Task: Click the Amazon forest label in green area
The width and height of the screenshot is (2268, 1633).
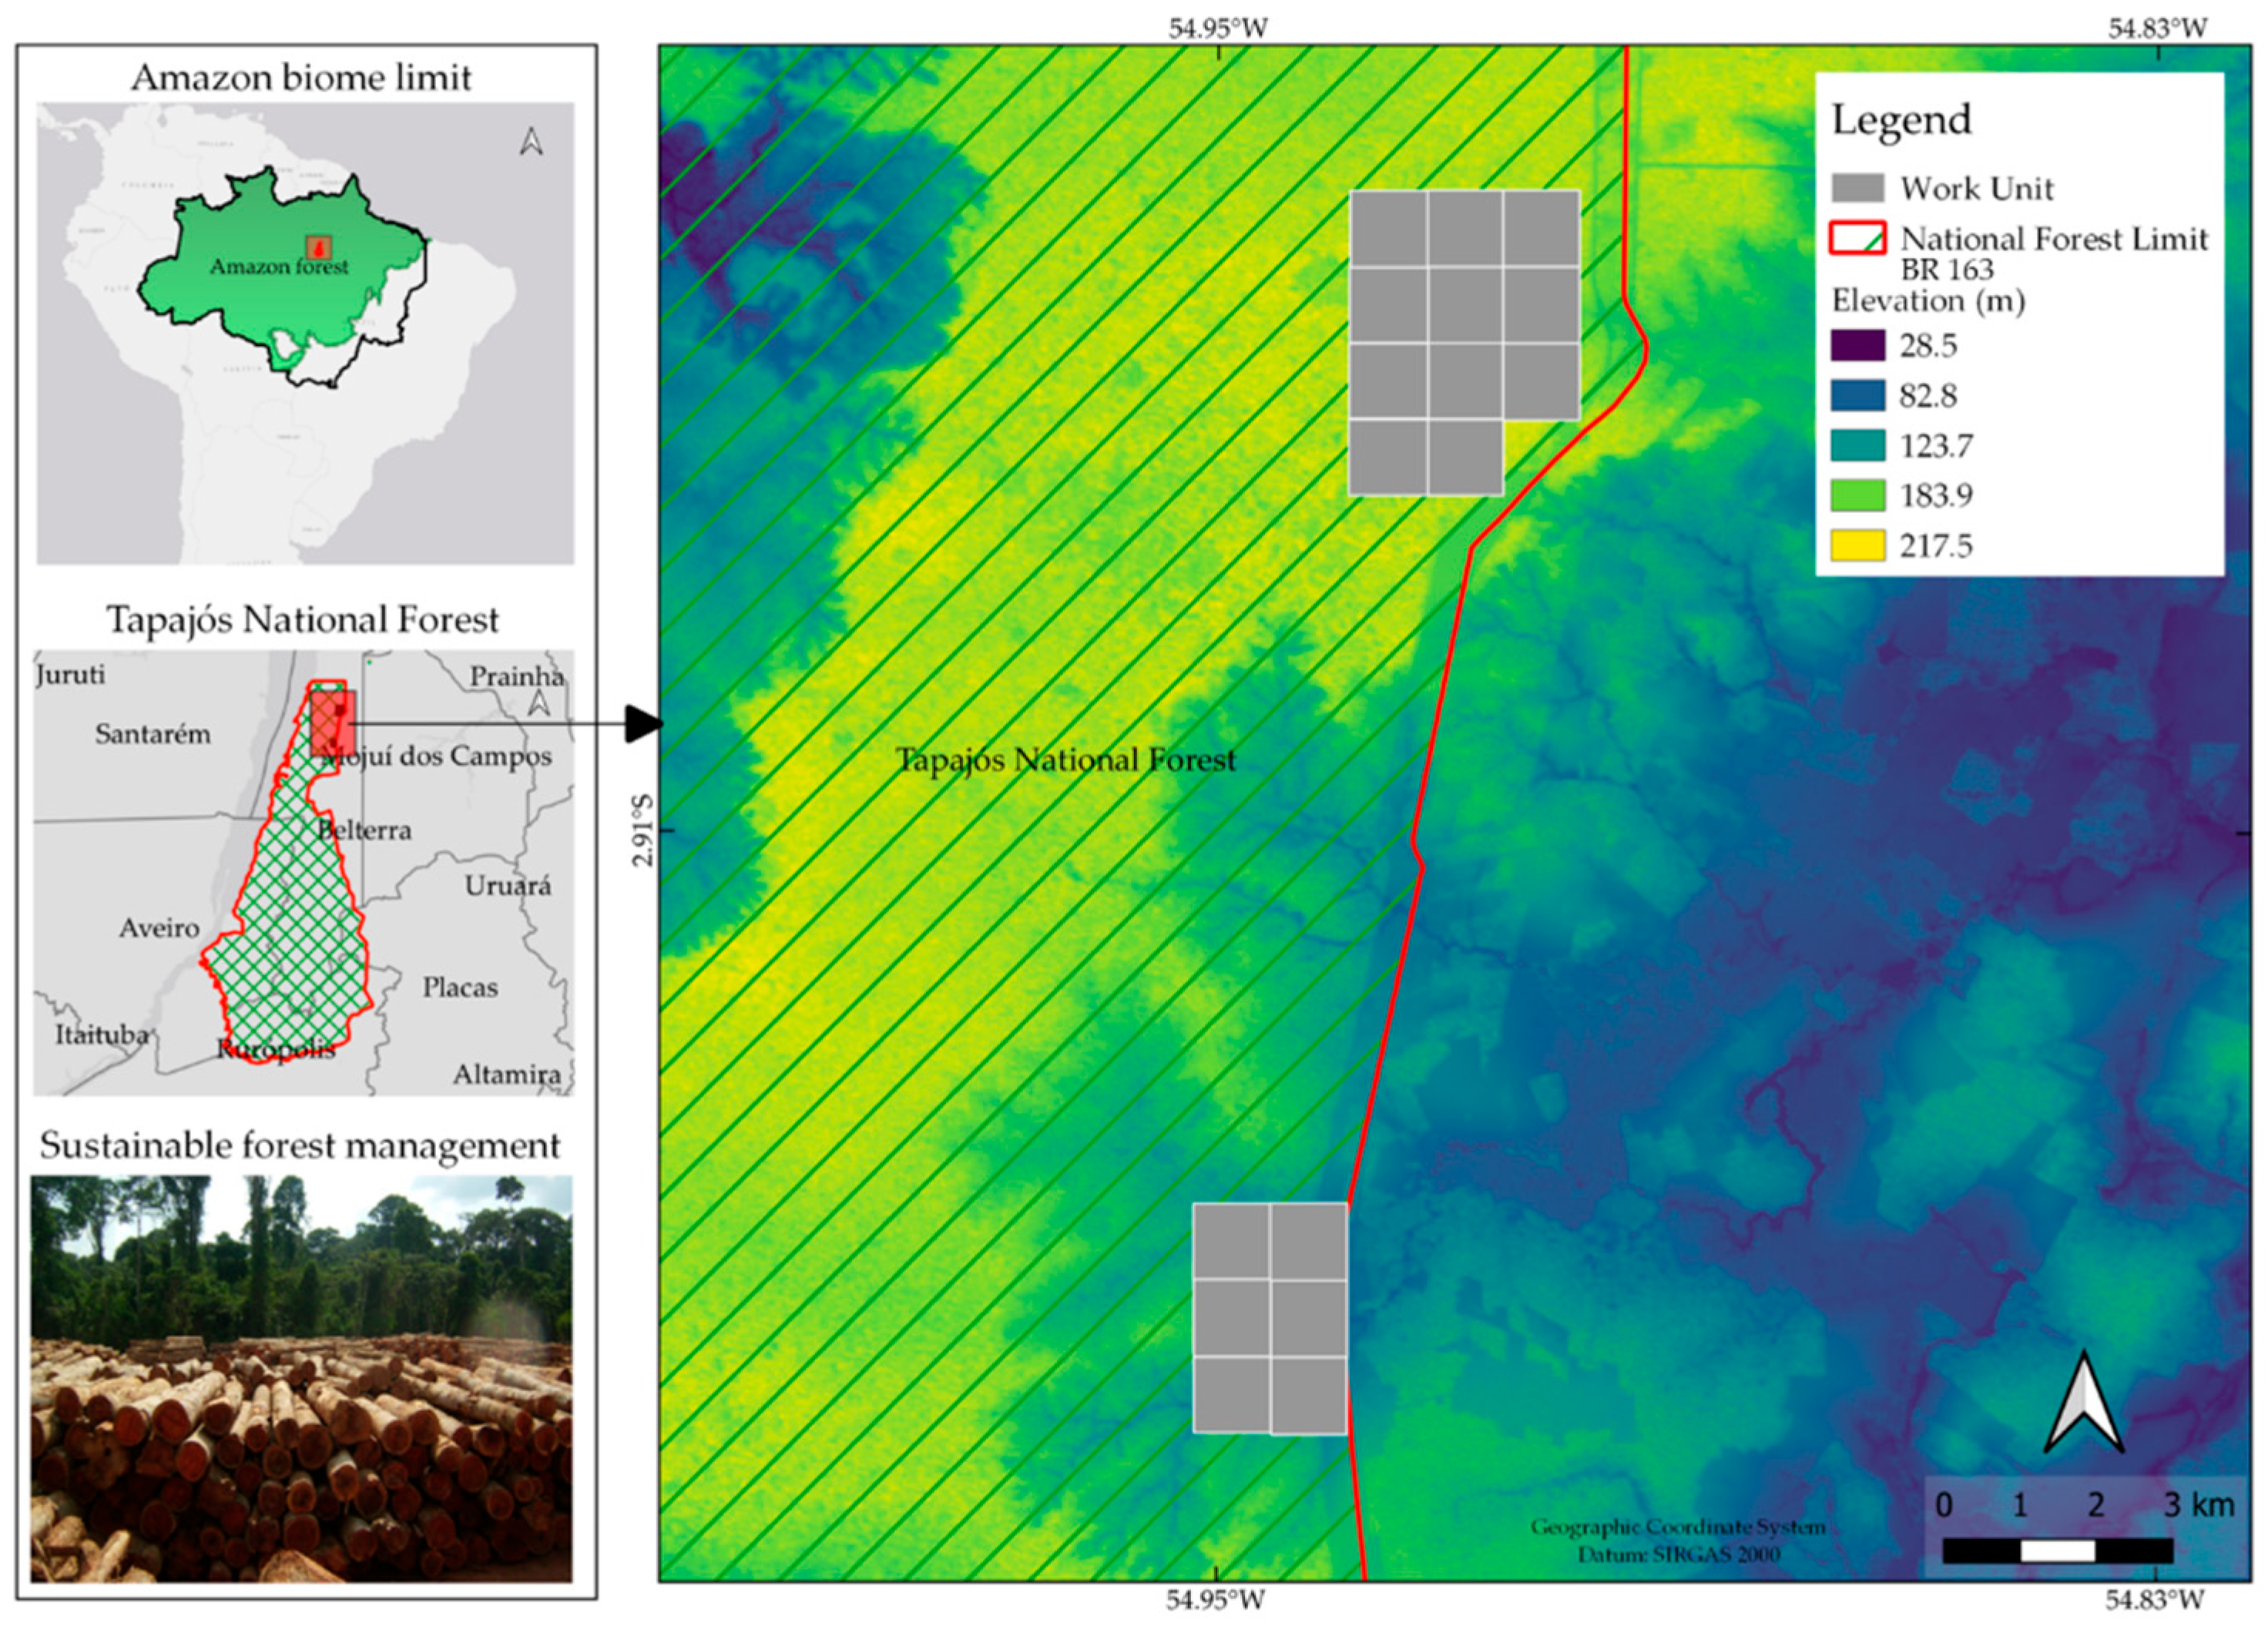Action: click(x=279, y=267)
